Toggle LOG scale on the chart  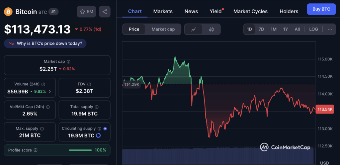313,29
